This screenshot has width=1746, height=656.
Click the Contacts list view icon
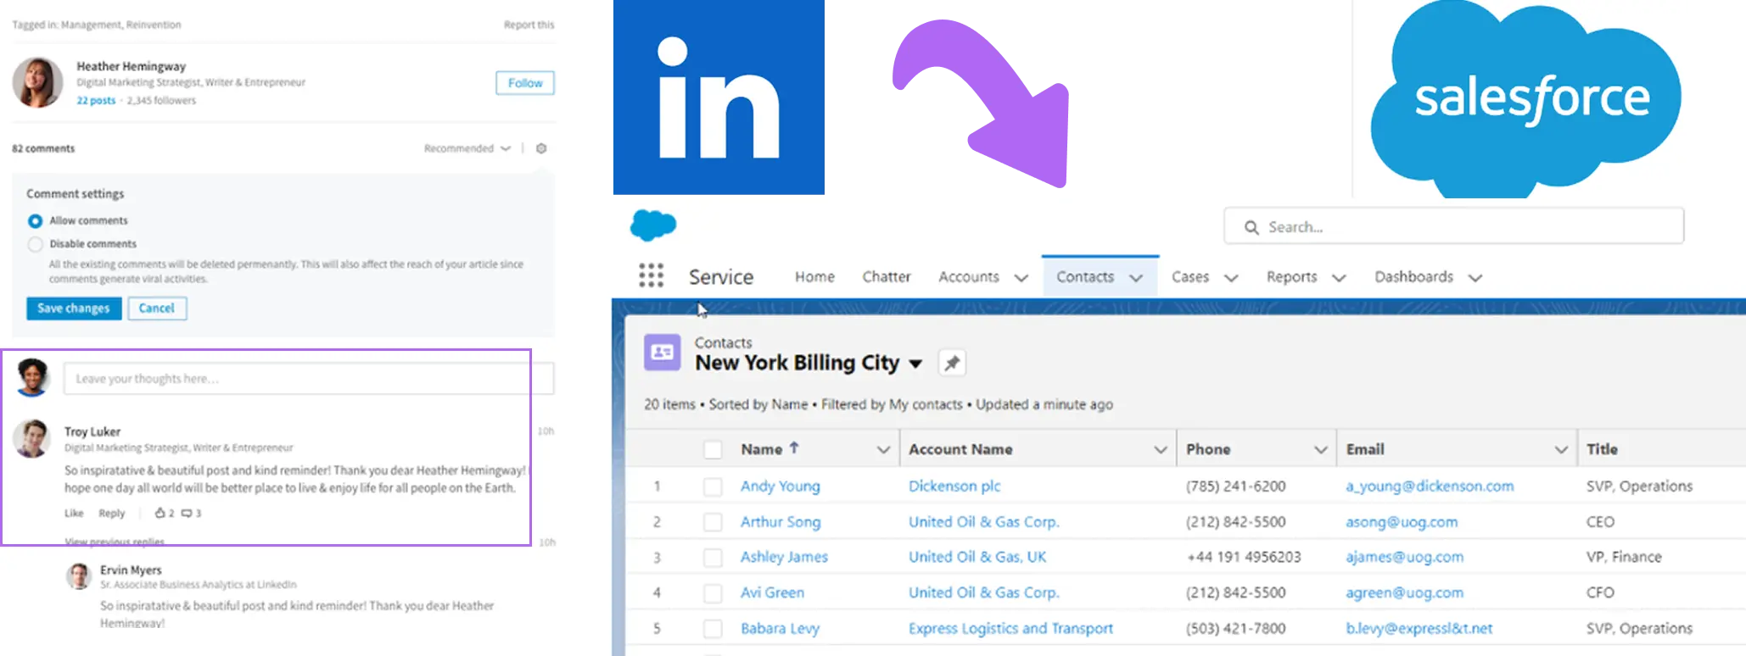[x=662, y=353]
